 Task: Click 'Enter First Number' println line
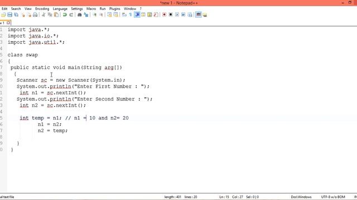pyautogui.click(x=83, y=87)
